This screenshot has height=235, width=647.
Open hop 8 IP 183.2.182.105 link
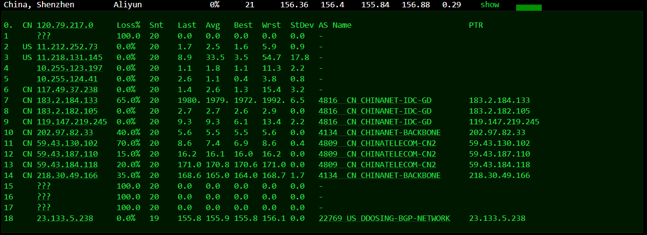[67, 111]
